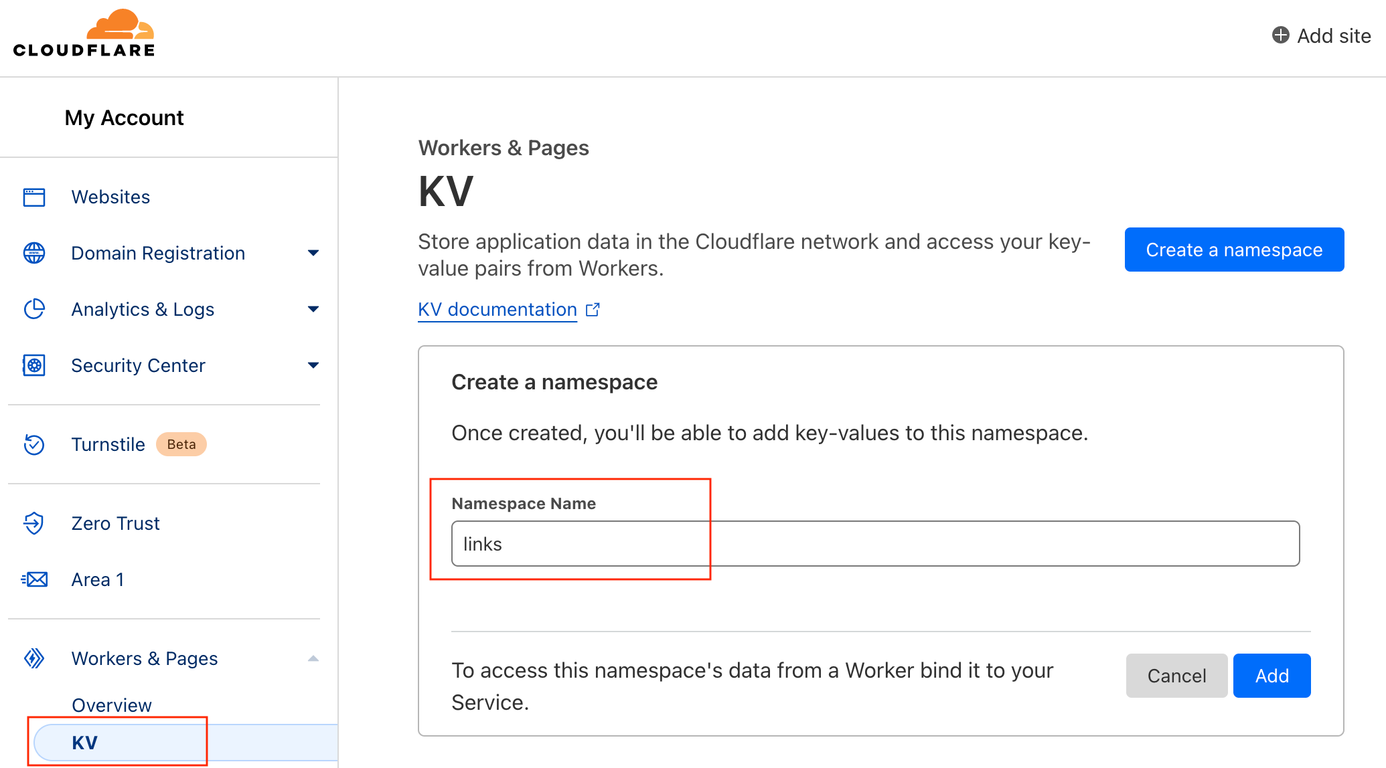
Task: Click the Workers & Pages diamond icon
Action: (34, 658)
